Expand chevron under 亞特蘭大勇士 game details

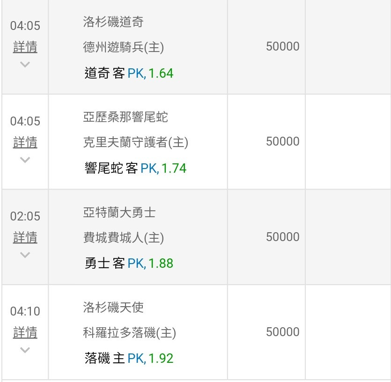click(x=25, y=255)
